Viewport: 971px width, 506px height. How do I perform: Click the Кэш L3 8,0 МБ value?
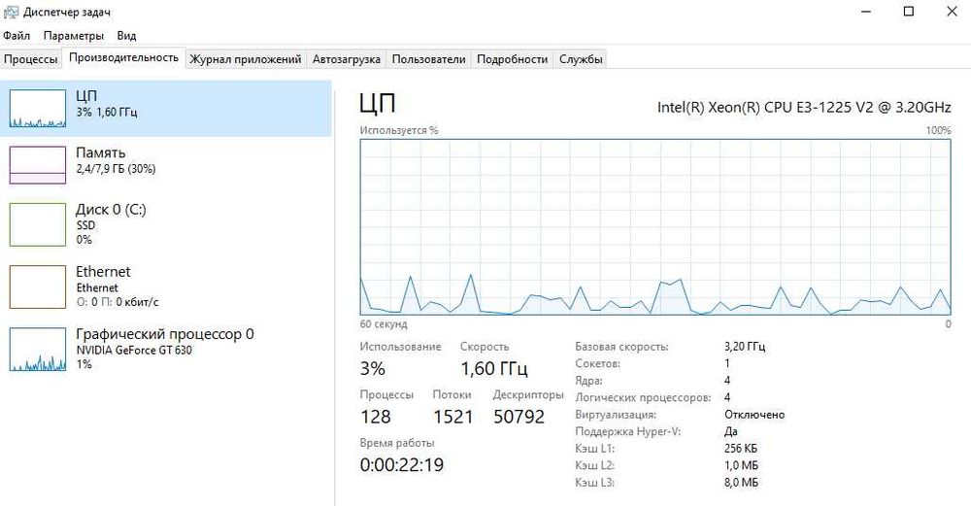coord(741,482)
